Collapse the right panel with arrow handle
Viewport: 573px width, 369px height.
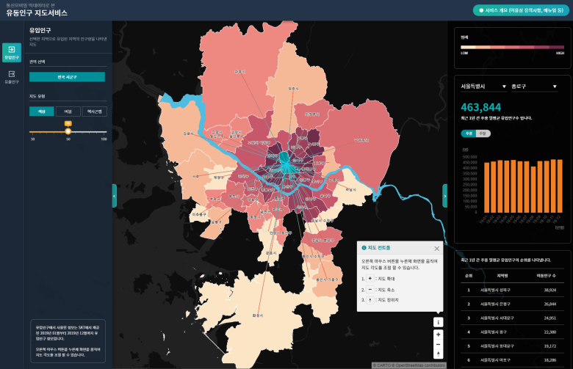point(444,196)
